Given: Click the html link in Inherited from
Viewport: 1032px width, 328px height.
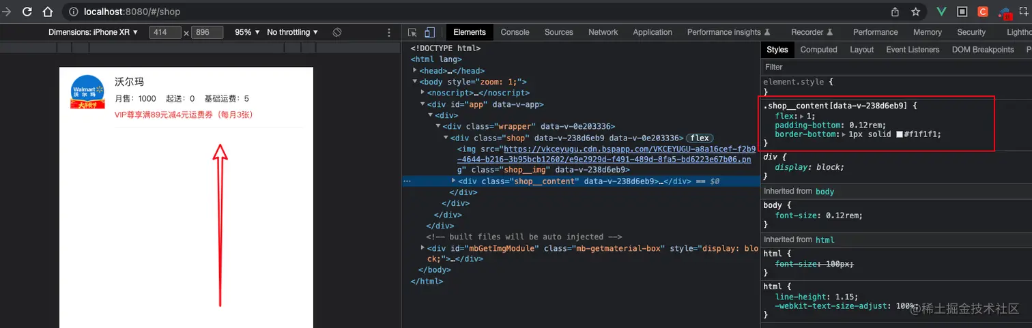Looking at the screenshot, I should point(825,239).
